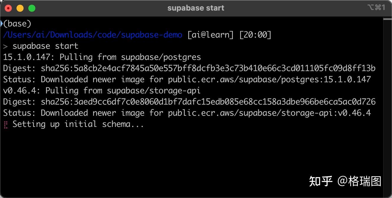The height and width of the screenshot is (198, 392).
Task: Click the "supabase start" window title
Action: (196, 8)
